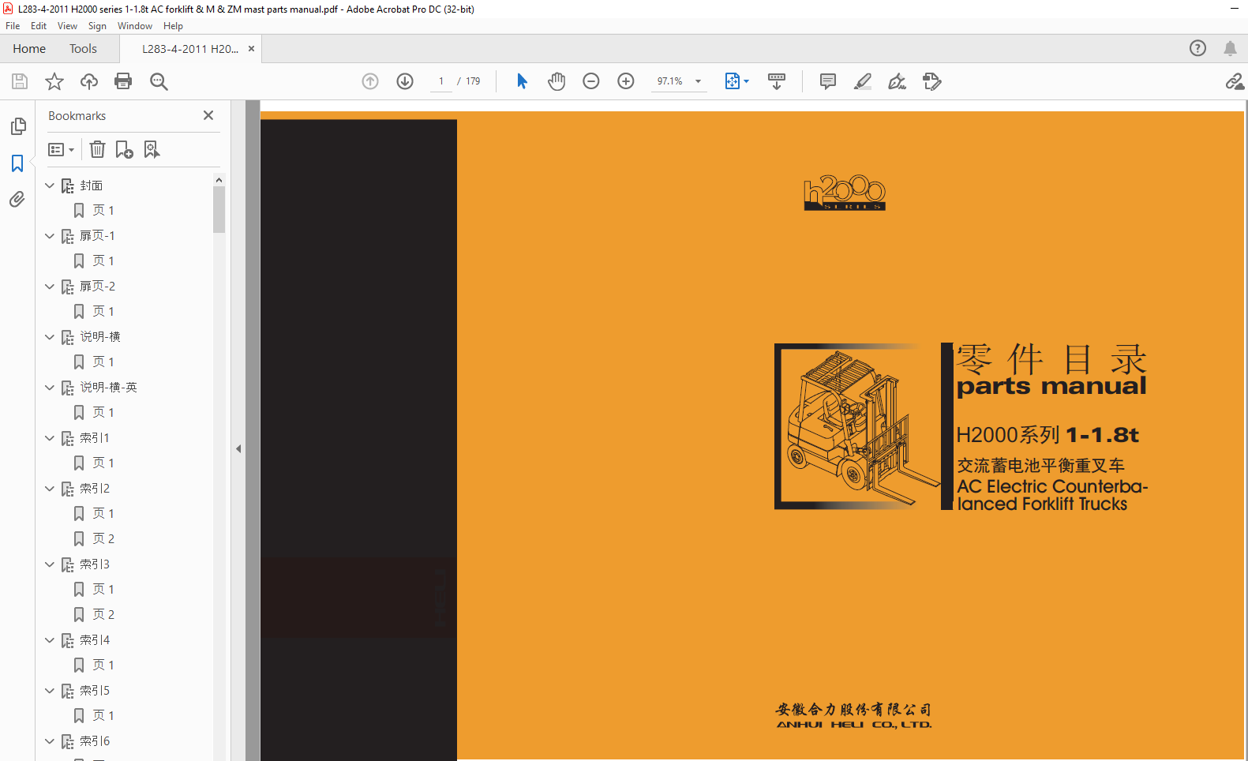The height and width of the screenshot is (761, 1248).
Task: Zoom out with minus button
Action: (x=591, y=81)
